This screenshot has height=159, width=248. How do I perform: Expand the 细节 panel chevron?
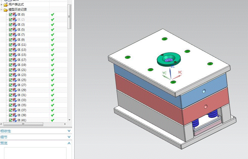point(69,137)
